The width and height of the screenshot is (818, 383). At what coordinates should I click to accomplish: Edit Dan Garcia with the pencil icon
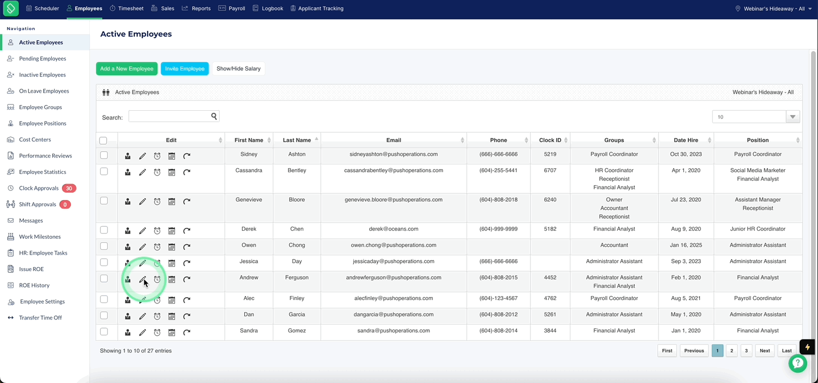click(x=143, y=316)
